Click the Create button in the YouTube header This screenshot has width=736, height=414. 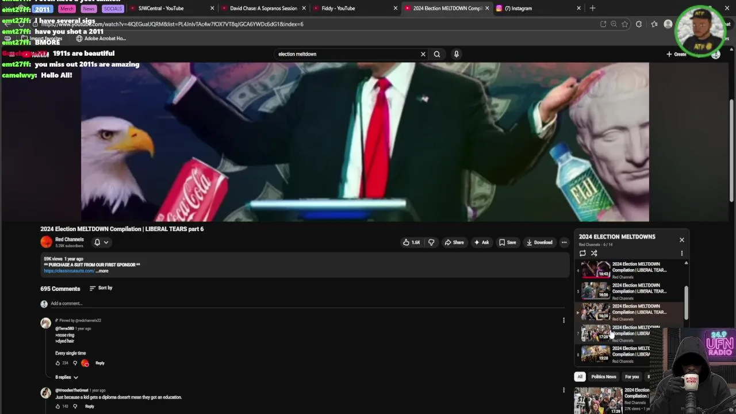point(676,54)
